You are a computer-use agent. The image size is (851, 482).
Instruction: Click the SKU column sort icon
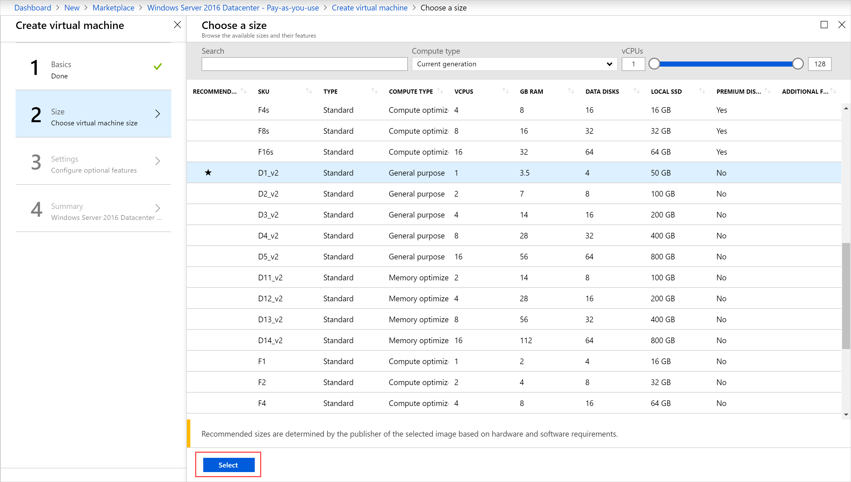coord(307,91)
